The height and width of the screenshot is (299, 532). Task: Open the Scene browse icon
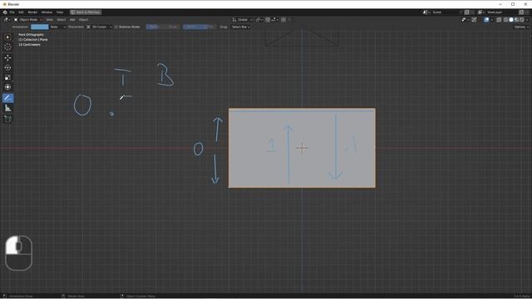click(426, 12)
